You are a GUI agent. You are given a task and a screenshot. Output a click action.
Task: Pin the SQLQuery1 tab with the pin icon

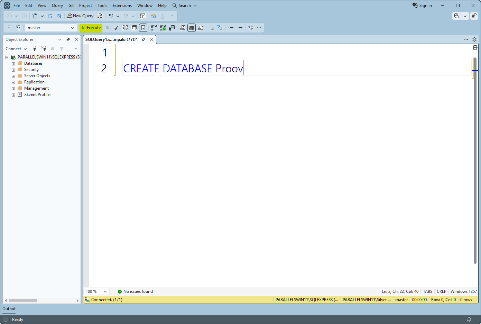pos(144,39)
